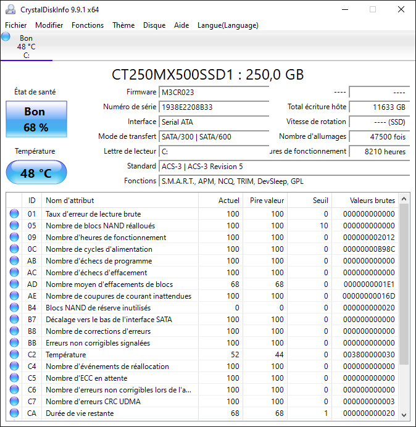Viewport: 416px width, 427px height.
Task: Select row Blocs NAND de réserve inutilisés
Action: [202, 307]
